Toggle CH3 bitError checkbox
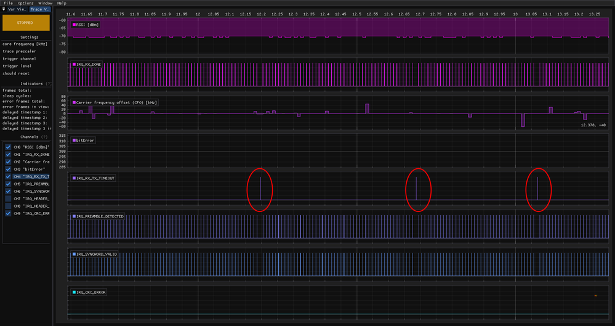Viewport: 615px width, 326px height. pos(8,169)
